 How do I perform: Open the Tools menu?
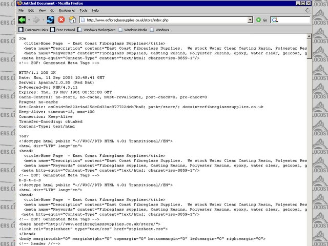click(84, 10)
